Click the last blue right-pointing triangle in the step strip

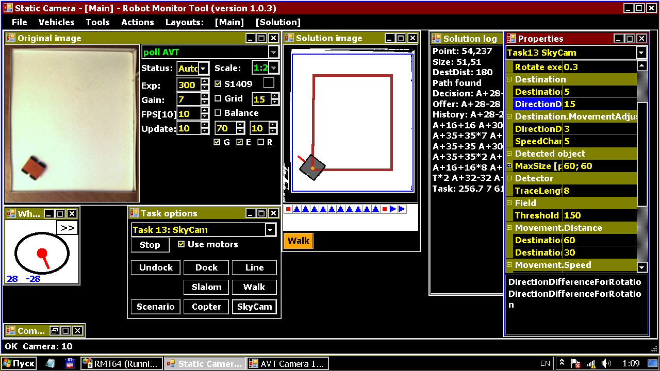click(x=402, y=209)
